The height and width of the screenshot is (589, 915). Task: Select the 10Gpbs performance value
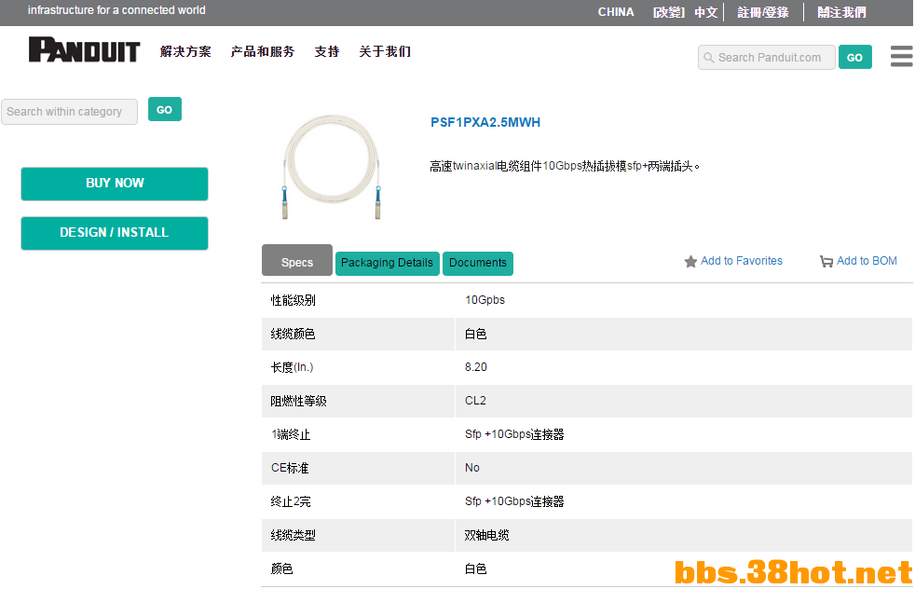coord(485,300)
